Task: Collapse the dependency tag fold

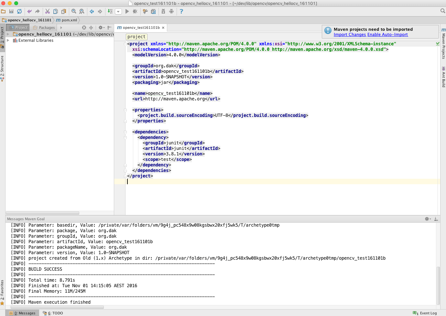Action: tap(125, 138)
